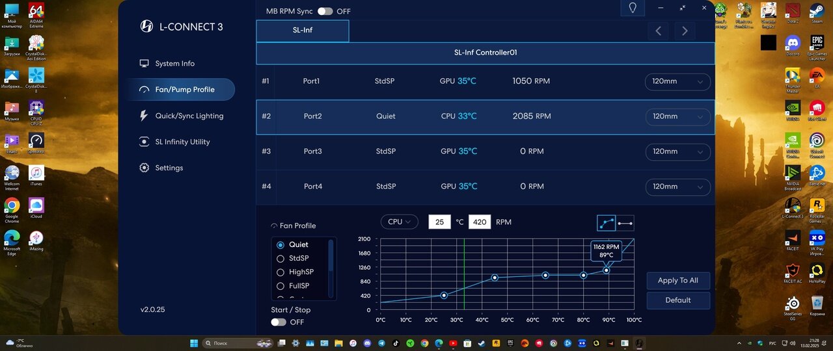Image resolution: width=833 pixels, height=351 pixels.
Task: Click the 89°C fan curve point
Action: [x=607, y=270]
